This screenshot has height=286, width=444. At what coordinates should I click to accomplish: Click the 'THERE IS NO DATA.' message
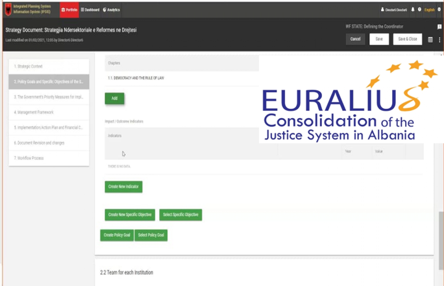point(119,166)
